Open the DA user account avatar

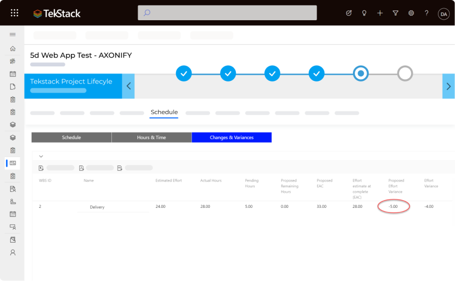444,14
